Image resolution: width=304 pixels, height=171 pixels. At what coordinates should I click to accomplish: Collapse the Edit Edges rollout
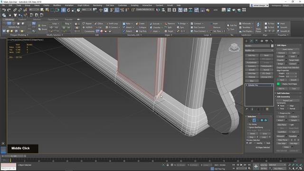click(x=282, y=46)
